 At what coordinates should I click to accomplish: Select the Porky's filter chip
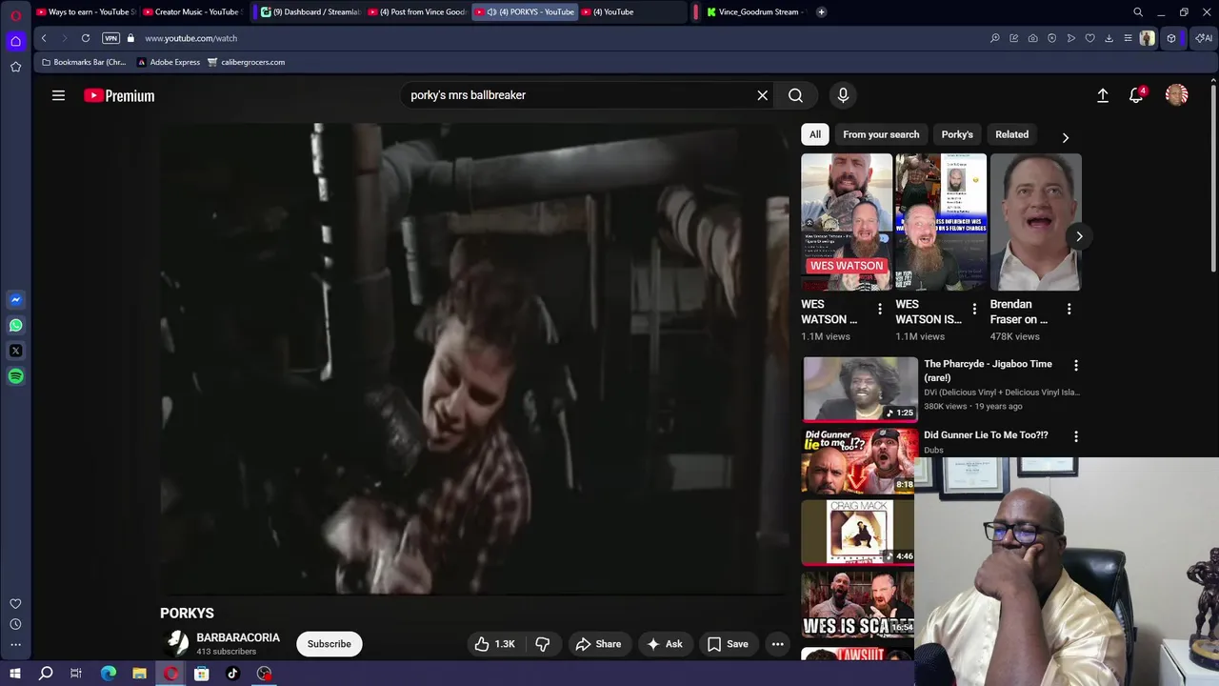[x=957, y=134]
